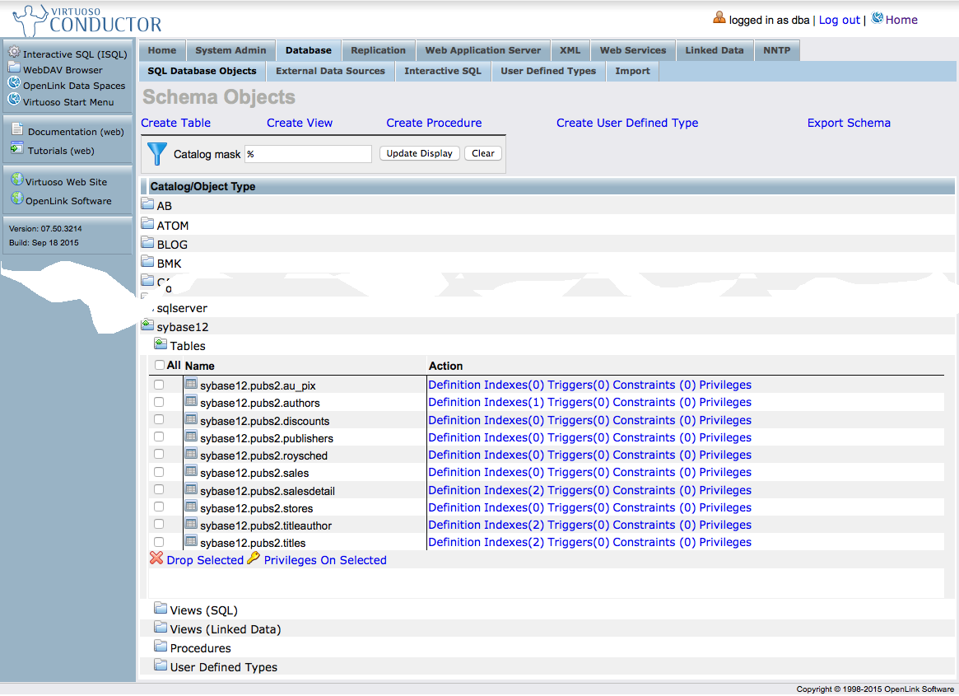
Task: Click table icon for sybase12.pubs2.roysched
Action: 191,454
